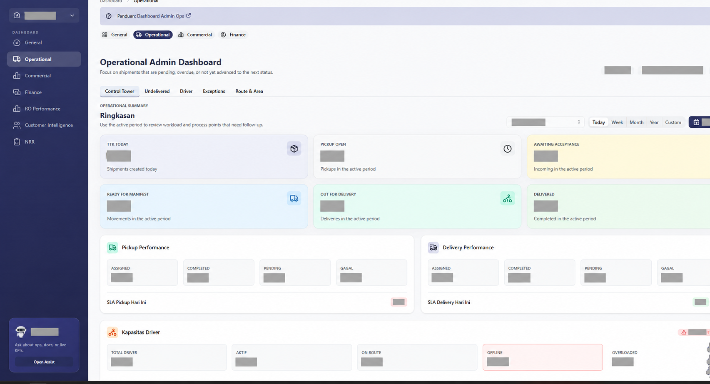Click the Pickup Performance truck icon
Viewport: 710px width, 384px height.
pyautogui.click(x=112, y=248)
